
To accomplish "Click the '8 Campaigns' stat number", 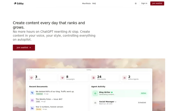I will pos(67,77).
